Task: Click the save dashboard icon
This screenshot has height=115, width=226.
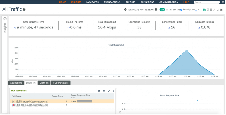Action: pyautogui.click(x=204, y=10)
